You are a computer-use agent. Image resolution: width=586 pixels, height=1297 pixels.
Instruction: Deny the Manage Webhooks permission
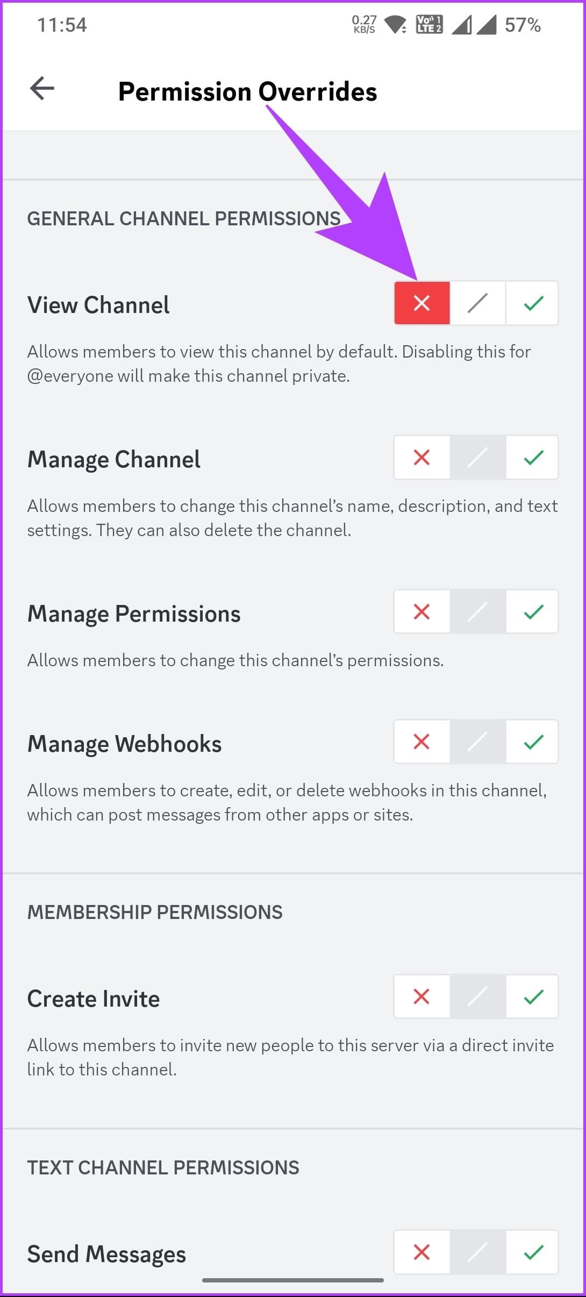(x=421, y=742)
